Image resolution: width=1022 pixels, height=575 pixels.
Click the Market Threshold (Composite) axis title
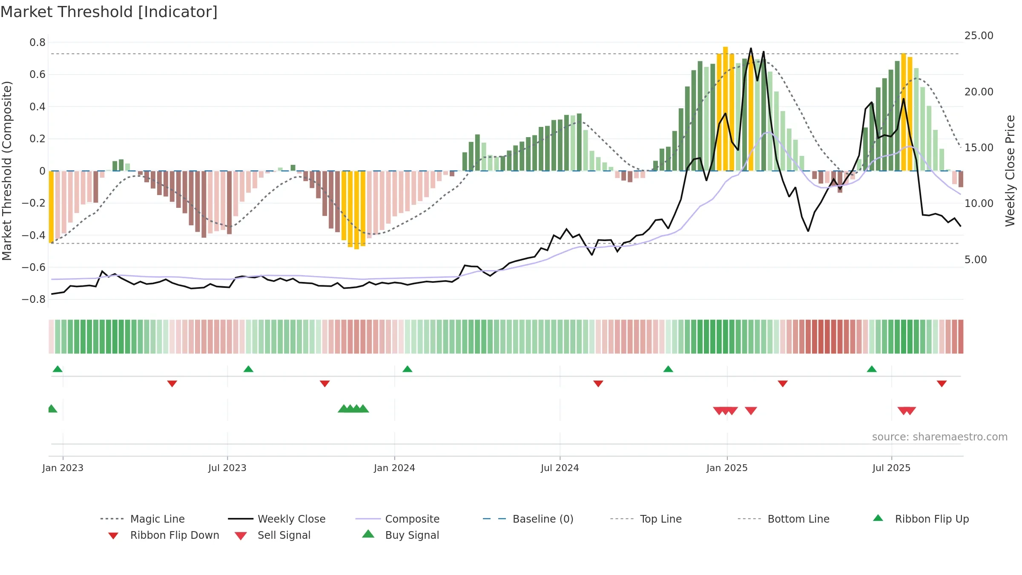pos(7,170)
